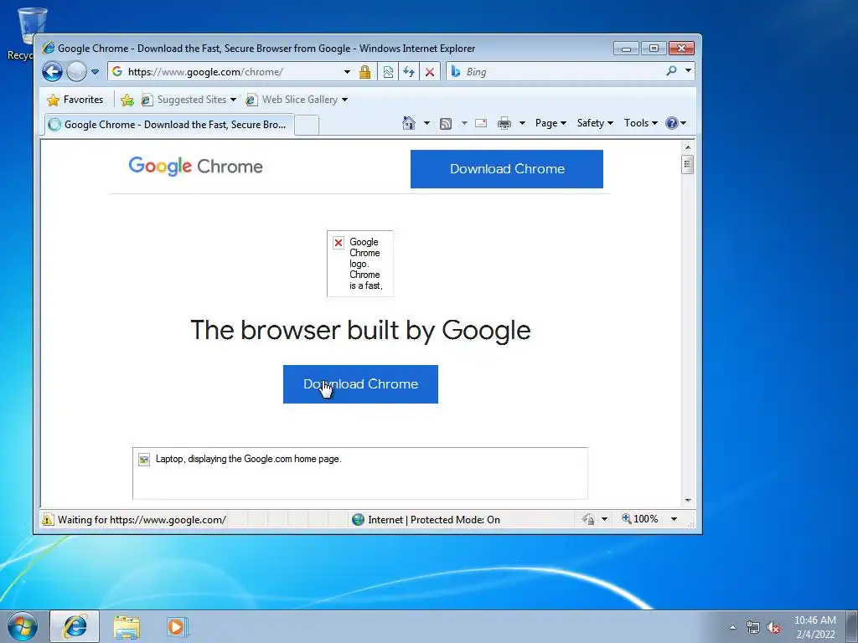
Task: Click the IE forward arrow button
Action: pyautogui.click(x=76, y=72)
